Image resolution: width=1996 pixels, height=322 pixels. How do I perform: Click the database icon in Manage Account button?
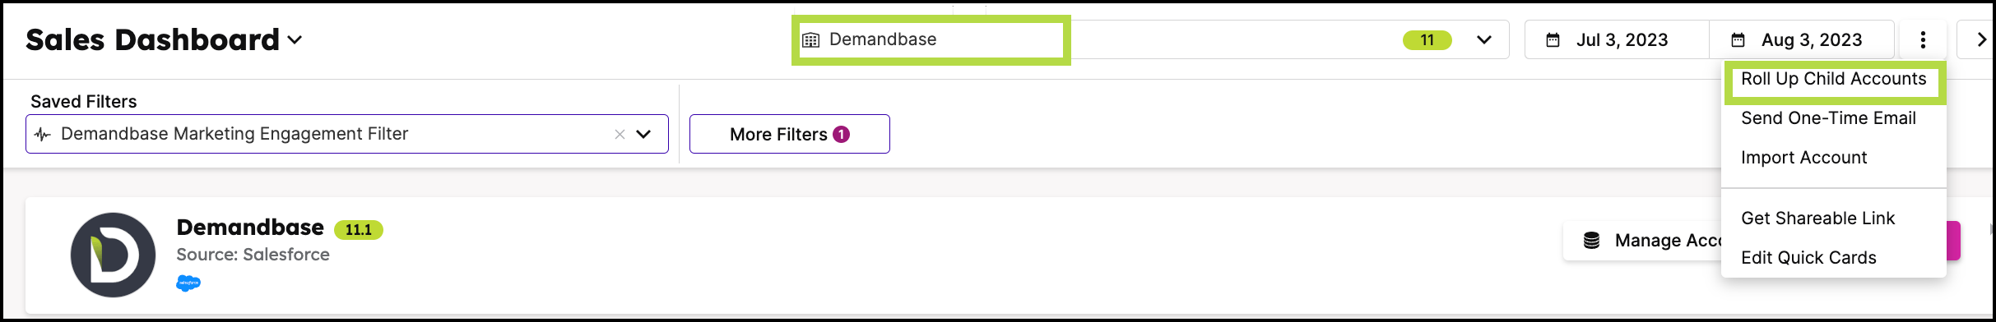[1592, 241]
